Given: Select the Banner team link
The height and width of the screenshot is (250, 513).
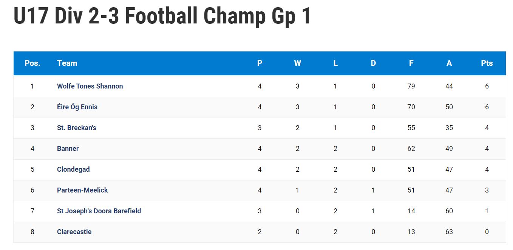Looking at the screenshot, I should coord(68,149).
